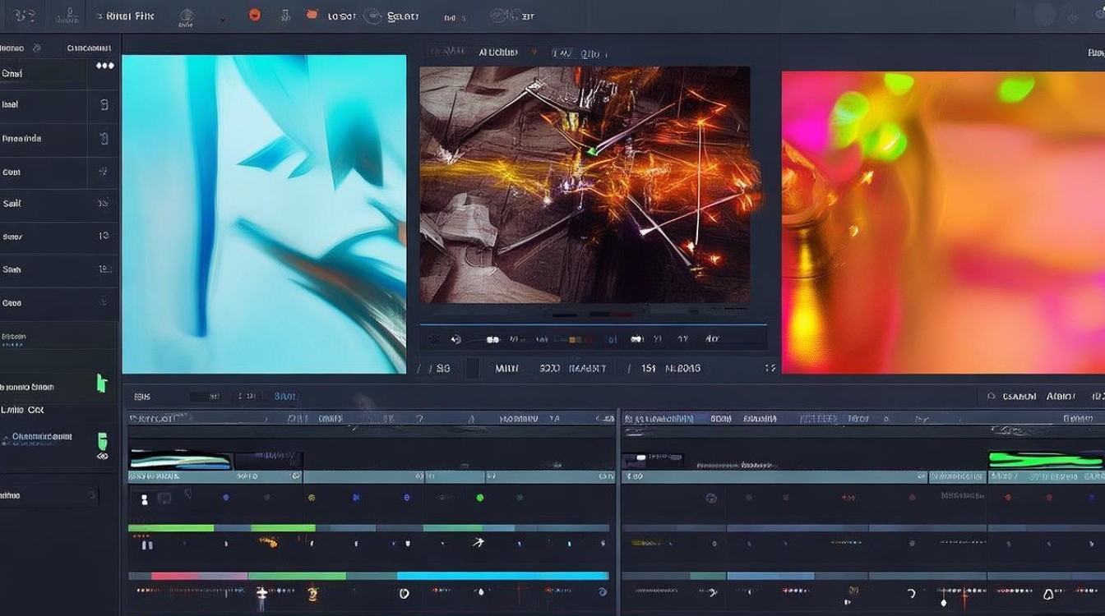Click the orange cat-shaped icon in top toolbar
Image resolution: width=1105 pixels, height=616 pixels.
(312, 15)
